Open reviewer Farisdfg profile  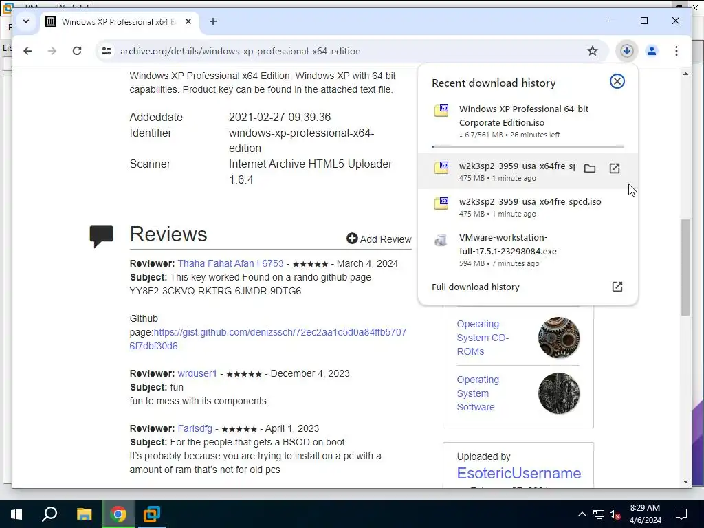[x=195, y=428]
